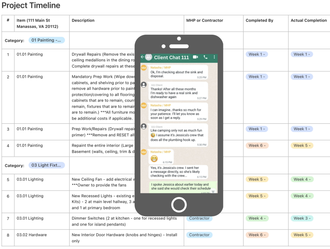The image size is (330, 249).
Task: Select row 7 '03.01 Lighting' item cell
Action: pos(42,221)
